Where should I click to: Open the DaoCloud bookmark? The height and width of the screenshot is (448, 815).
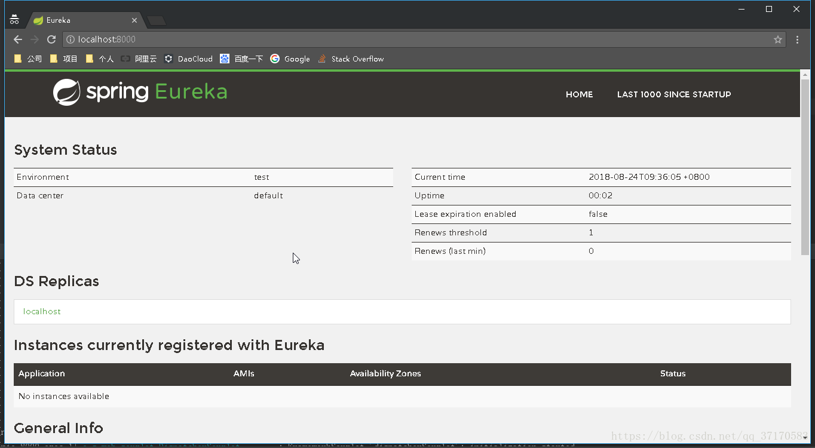189,59
